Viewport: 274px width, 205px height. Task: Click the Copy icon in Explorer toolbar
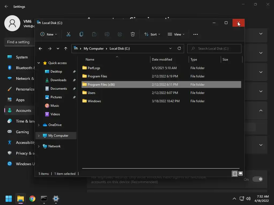(x=81, y=34)
